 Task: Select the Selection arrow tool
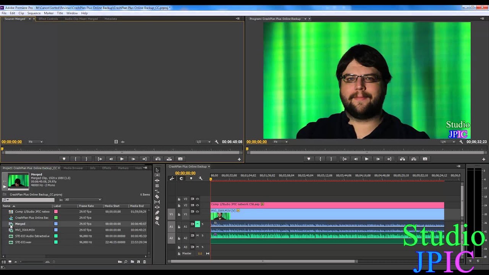tap(157, 170)
